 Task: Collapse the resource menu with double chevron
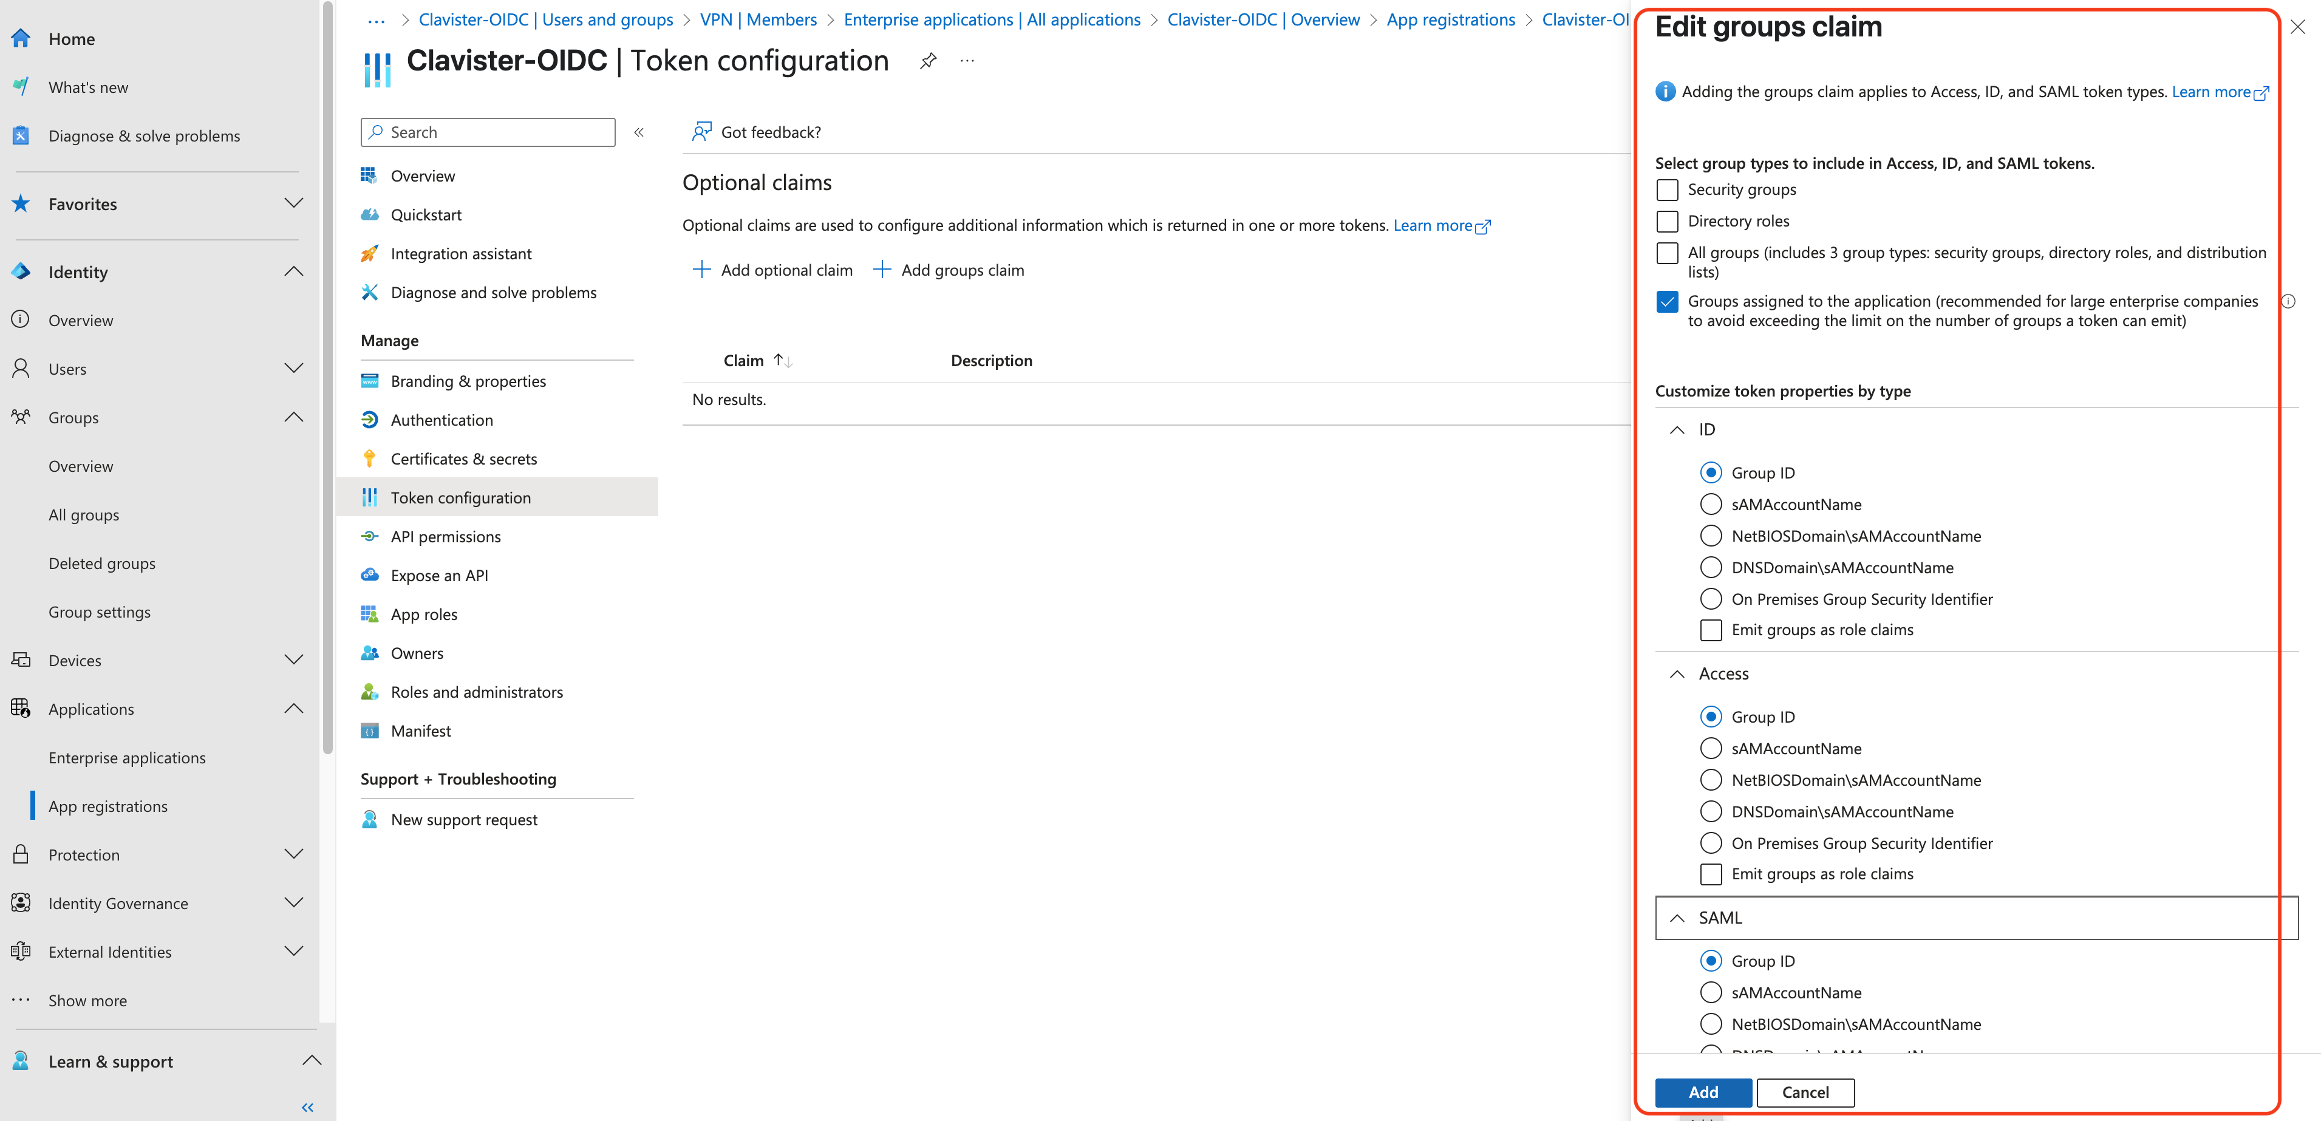[x=639, y=132]
